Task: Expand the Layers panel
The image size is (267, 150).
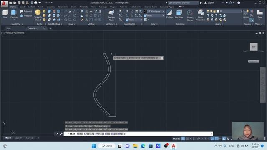Action: tap(219, 24)
